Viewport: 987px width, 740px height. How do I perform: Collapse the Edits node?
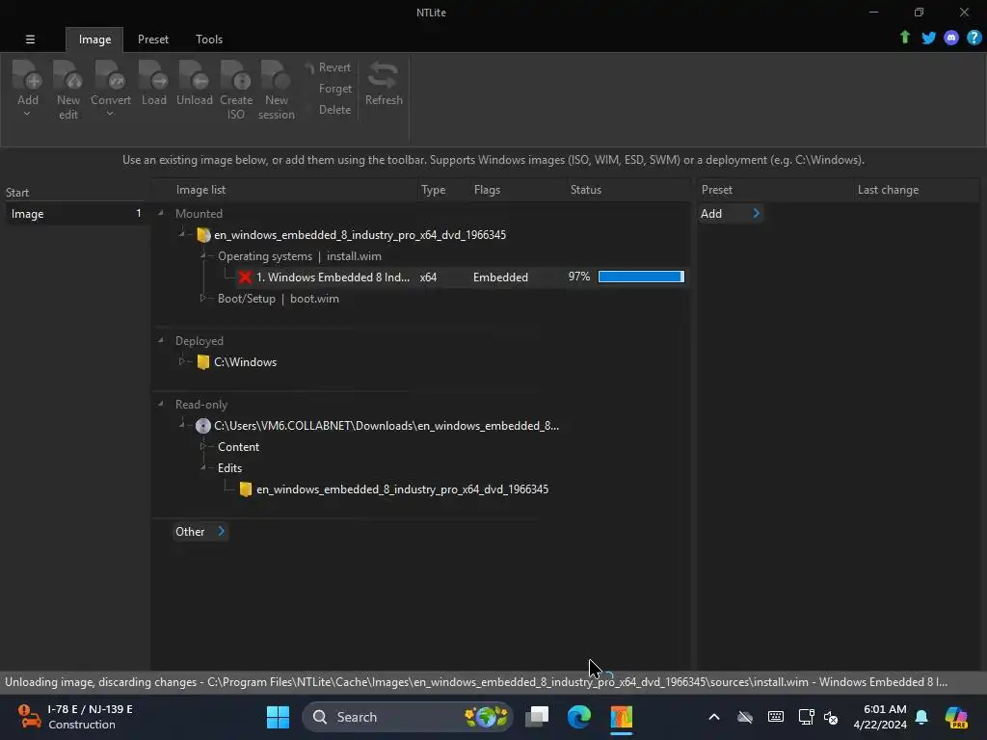tap(203, 468)
